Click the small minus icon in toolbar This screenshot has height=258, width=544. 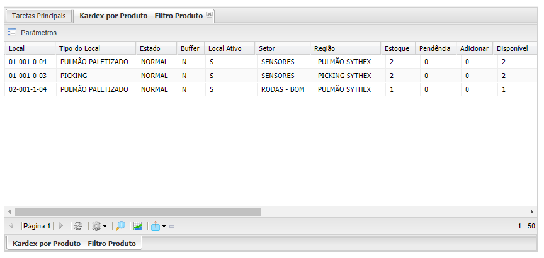(x=172, y=227)
